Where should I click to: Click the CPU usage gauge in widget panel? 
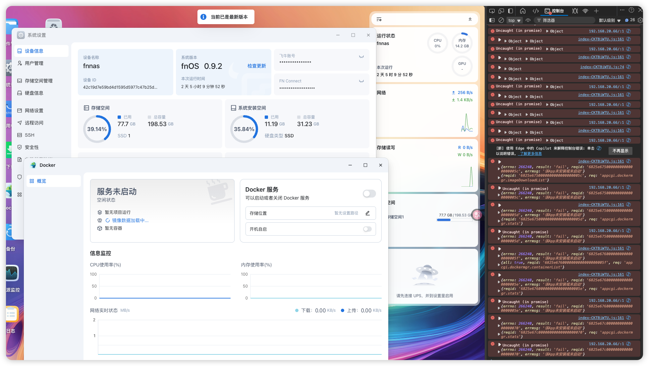(438, 43)
